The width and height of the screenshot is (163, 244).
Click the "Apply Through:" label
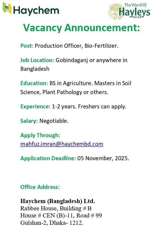(x=40, y=135)
